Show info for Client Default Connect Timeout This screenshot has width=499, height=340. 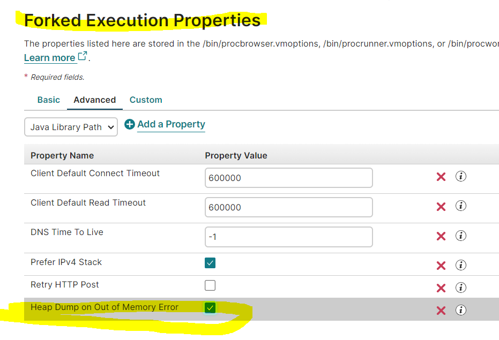(460, 176)
